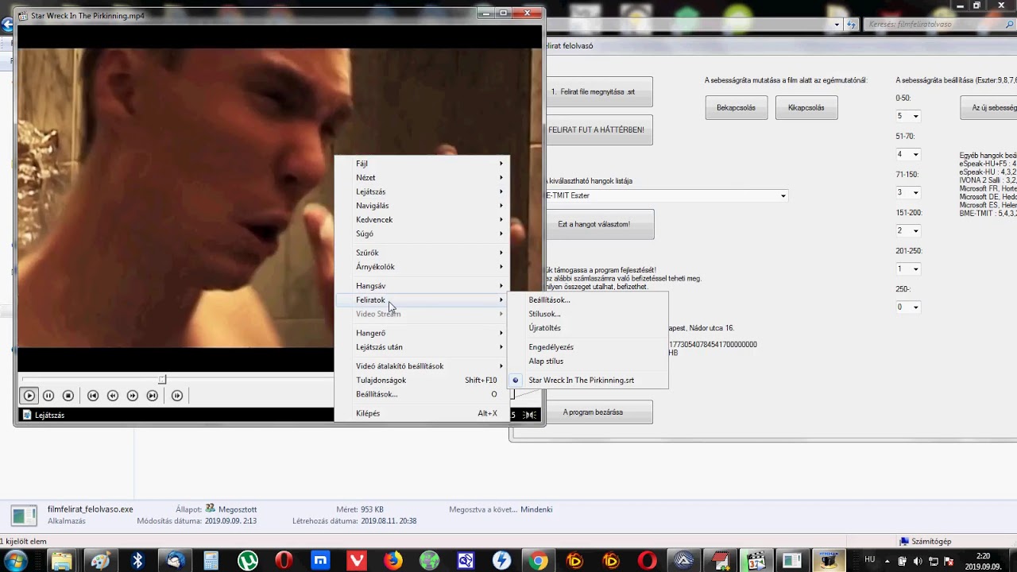Open Windows Explorer from taskbar
The width and height of the screenshot is (1017, 572).
pos(62,561)
